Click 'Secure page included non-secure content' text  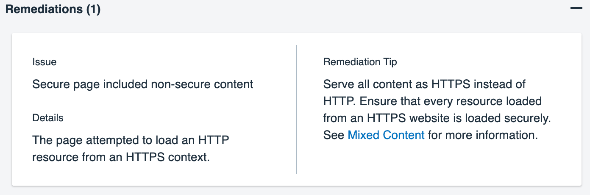[x=142, y=84]
